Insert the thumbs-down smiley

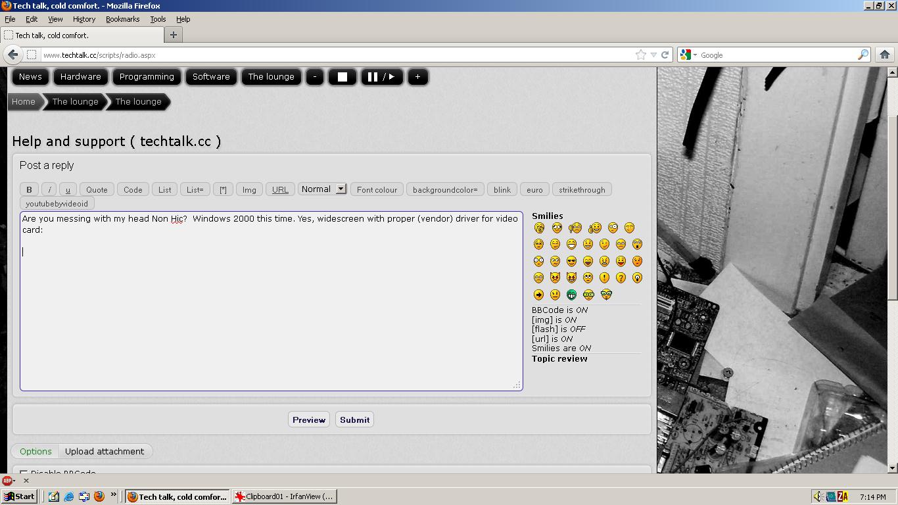click(575, 228)
